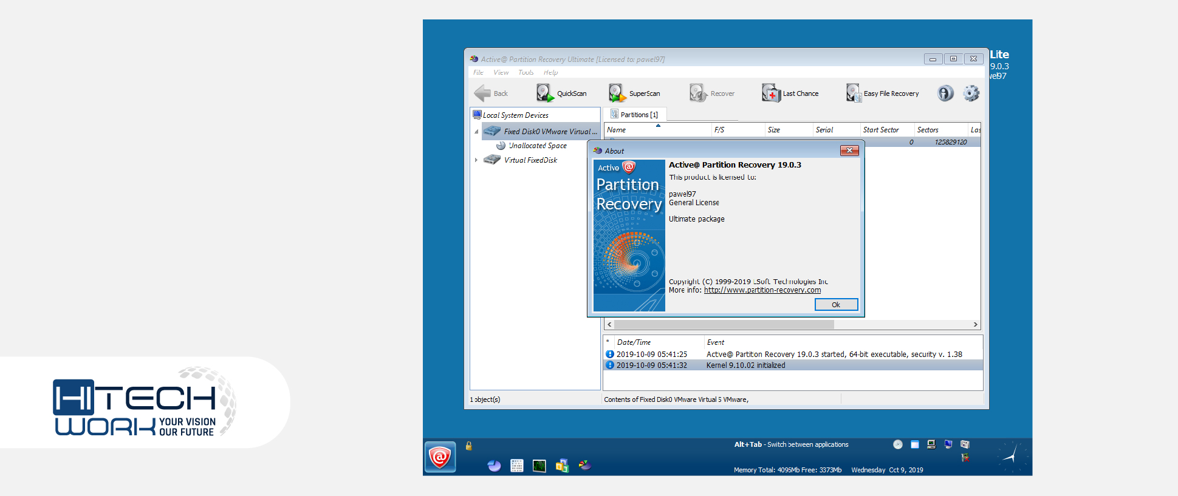This screenshot has height=496, width=1178.
Task: Click the Back arrow toolbar button
Action: pyautogui.click(x=490, y=93)
